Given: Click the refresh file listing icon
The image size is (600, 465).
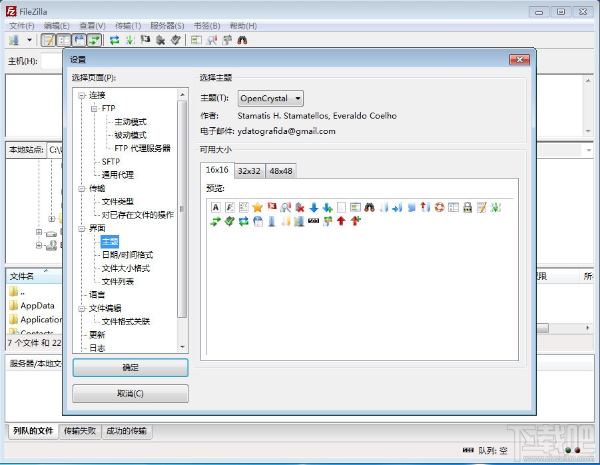Looking at the screenshot, I should point(115,40).
